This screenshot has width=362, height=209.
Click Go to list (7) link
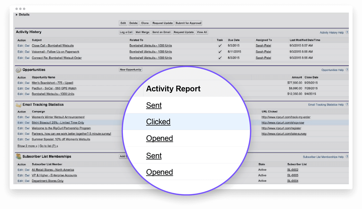[x=49, y=146]
